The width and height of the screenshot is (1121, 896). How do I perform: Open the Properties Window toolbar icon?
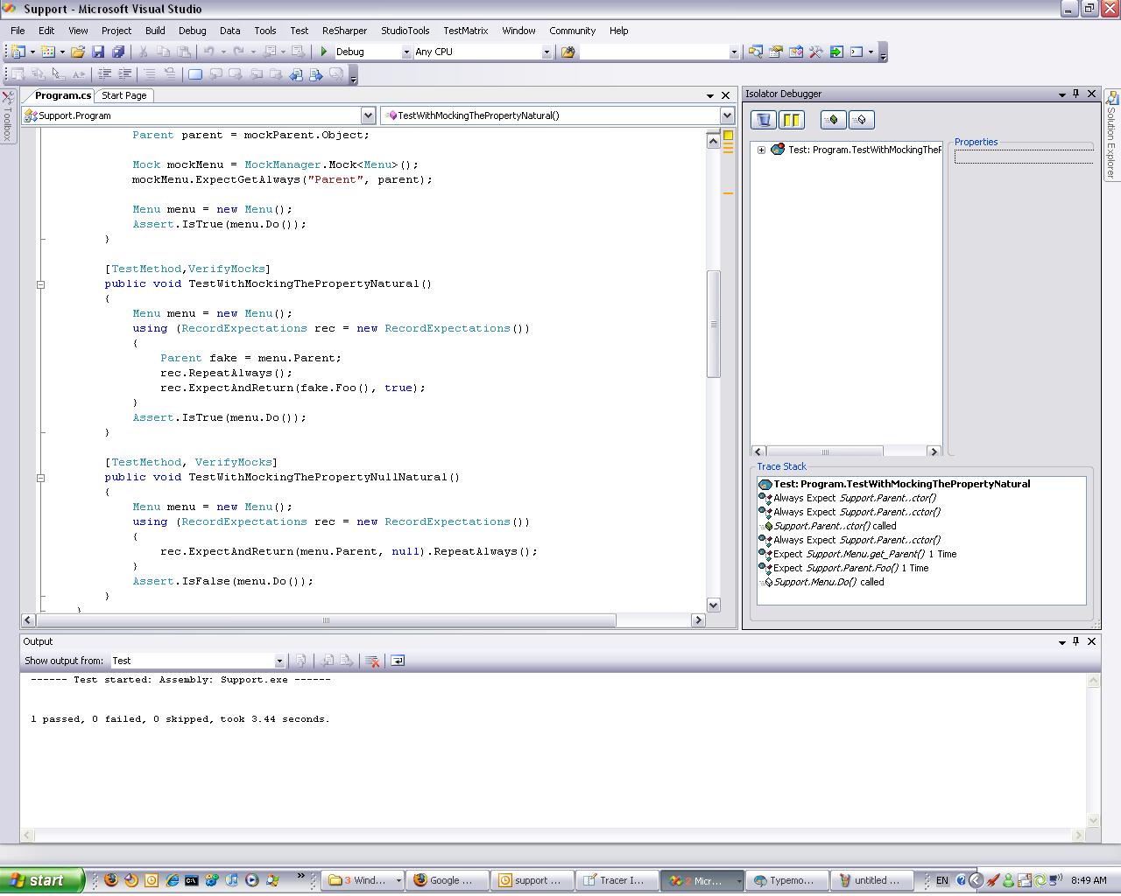[x=775, y=52]
